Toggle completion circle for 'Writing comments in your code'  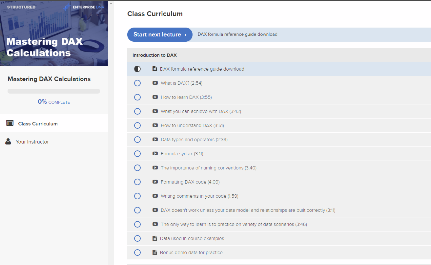pos(137,196)
